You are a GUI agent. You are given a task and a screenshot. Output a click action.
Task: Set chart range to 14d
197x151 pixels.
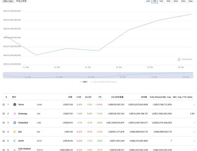pos(161,1)
